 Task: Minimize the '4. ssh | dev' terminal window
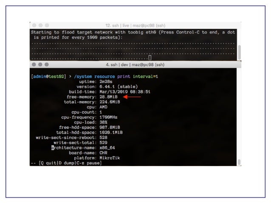pyautogui.click(x=40, y=64)
